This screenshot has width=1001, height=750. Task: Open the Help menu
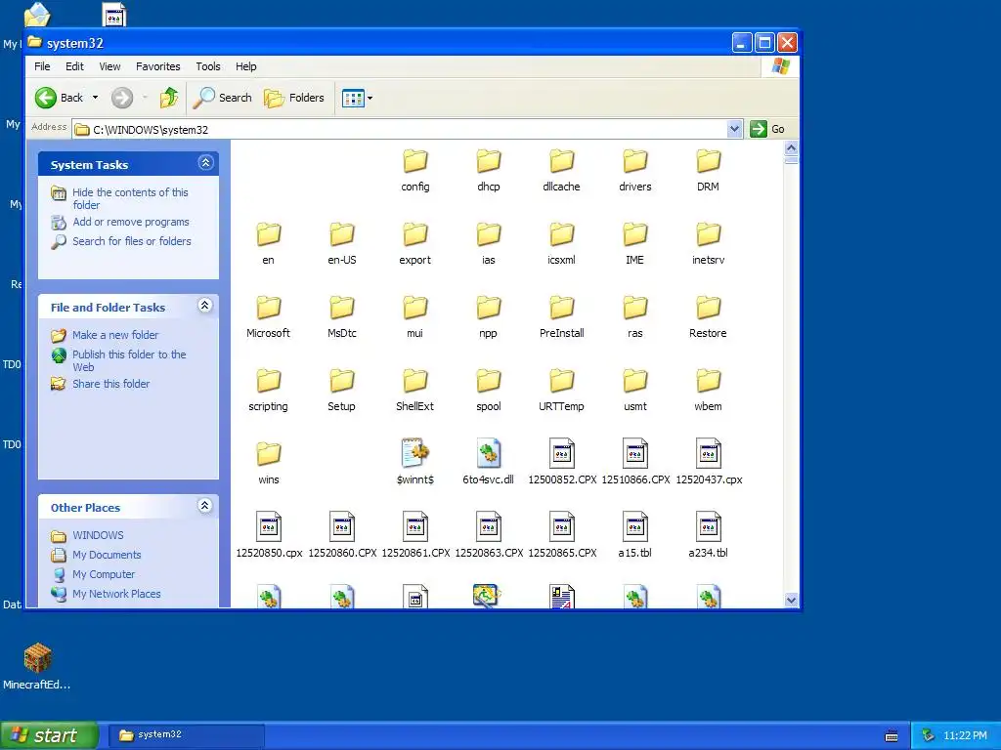245,66
